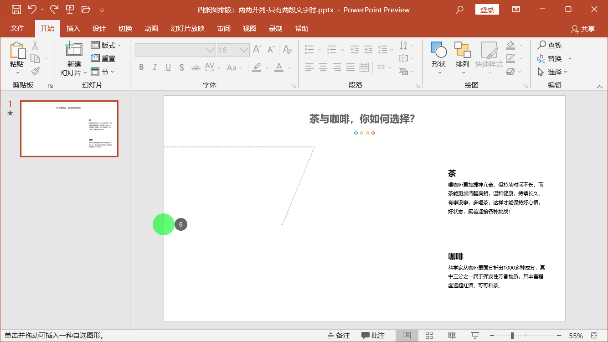This screenshot has width=608, height=342.
Task: Toggle align left paragraph button
Action: [309, 67]
